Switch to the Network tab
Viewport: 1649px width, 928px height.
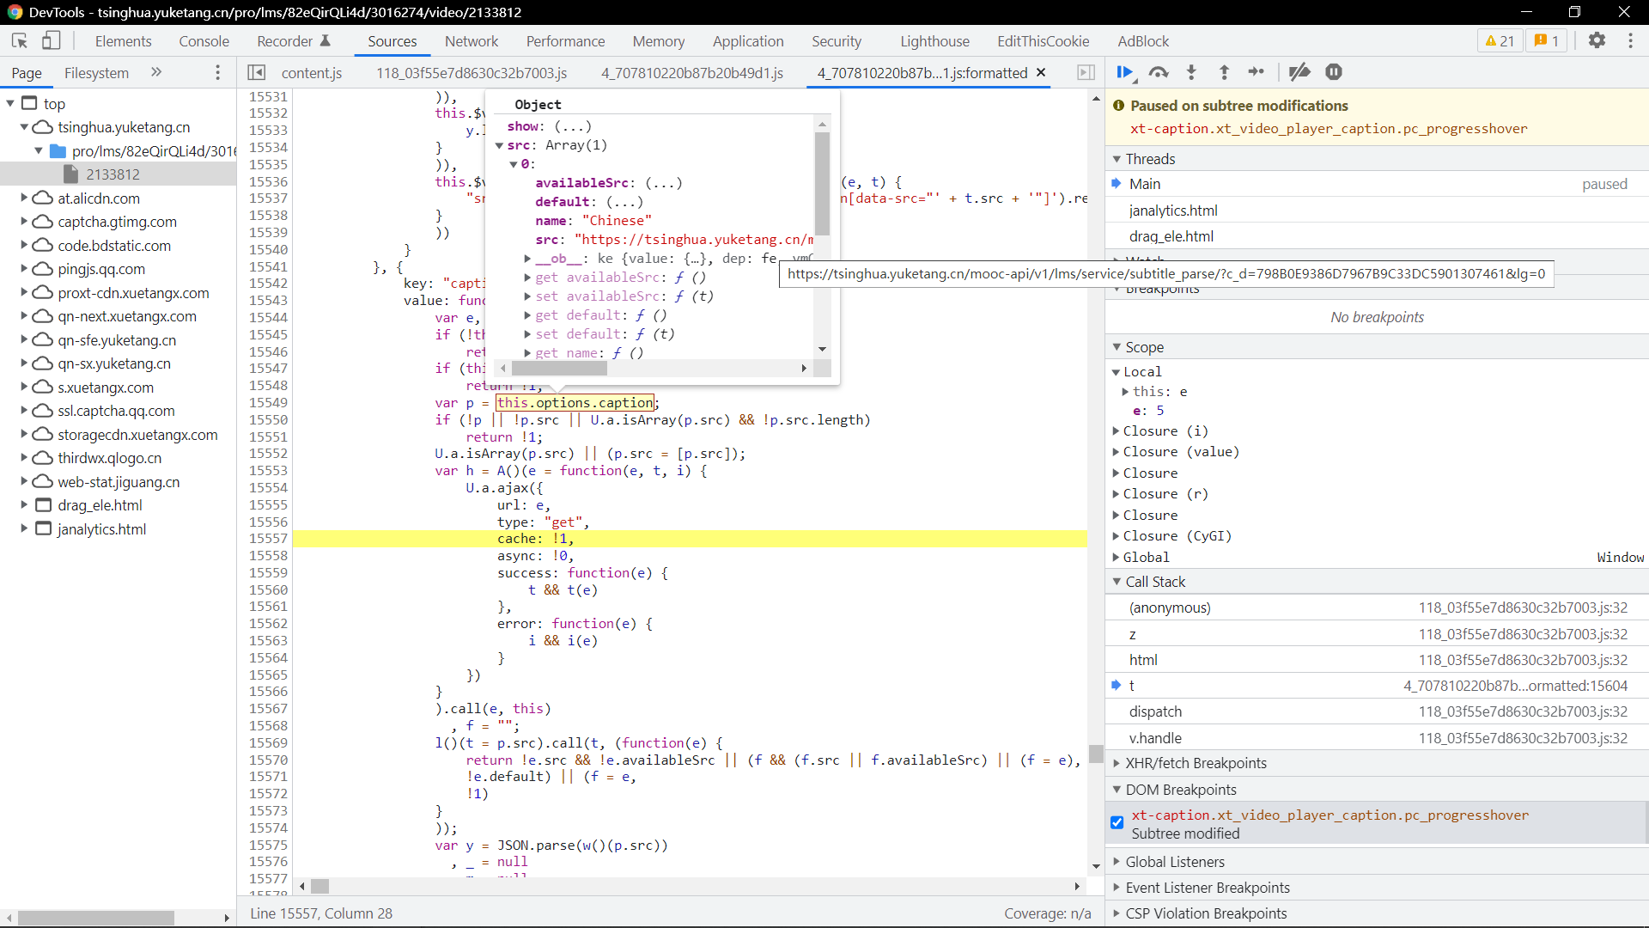(471, 41)
